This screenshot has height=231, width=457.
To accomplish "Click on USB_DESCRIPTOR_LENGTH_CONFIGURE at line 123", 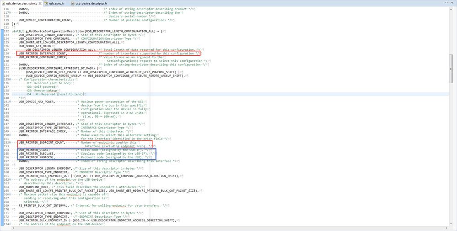I will coord(46,35).
